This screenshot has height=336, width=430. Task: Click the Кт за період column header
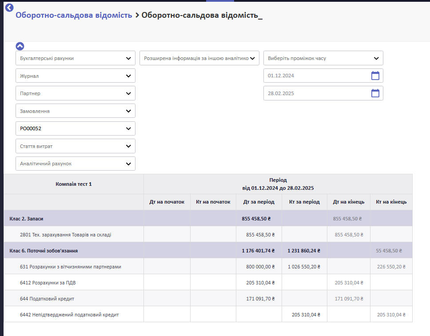point(304,202)
